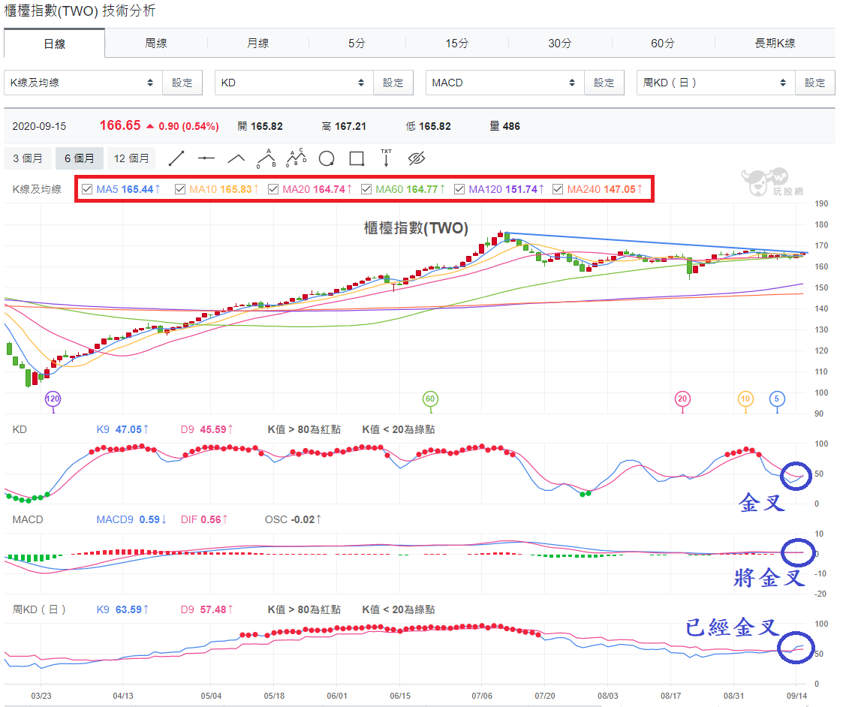Click the DIF 0.56 value
The image size is (843, 707).
pyautogui.click(x=203, y=519)
